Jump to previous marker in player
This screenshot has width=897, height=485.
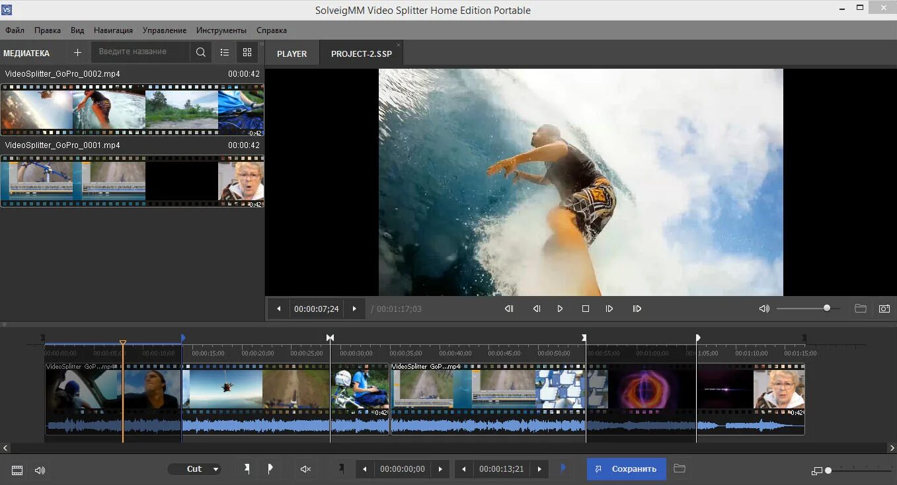[x=509, y=309]
